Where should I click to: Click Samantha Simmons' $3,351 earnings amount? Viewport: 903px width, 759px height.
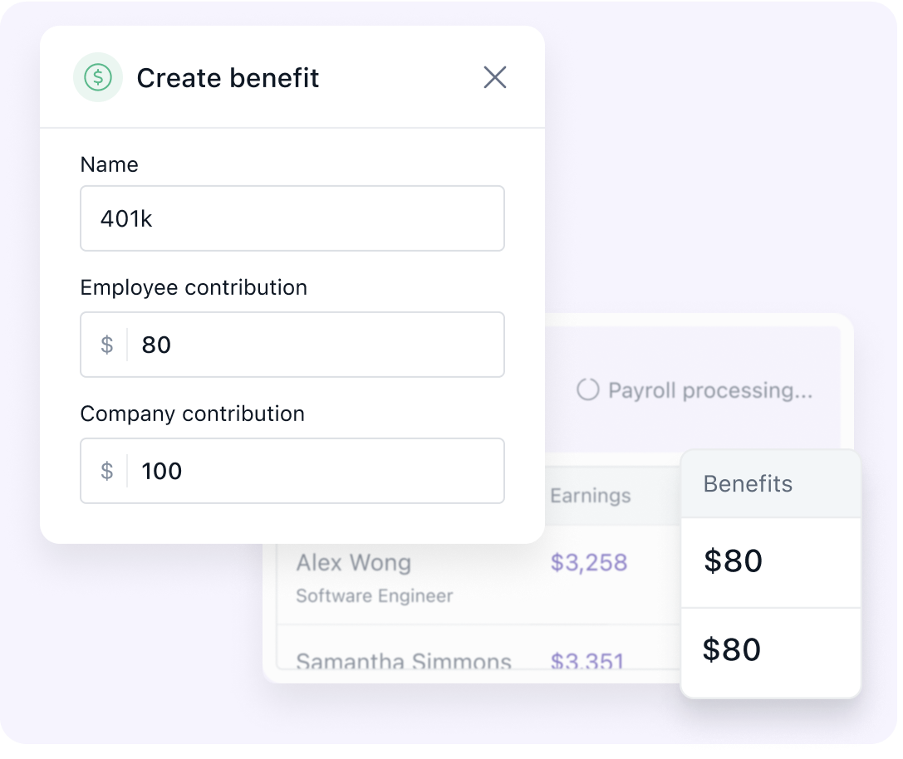[x=587, y=662]
